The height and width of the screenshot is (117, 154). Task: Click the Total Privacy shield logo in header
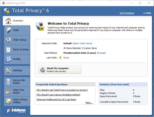click(x=7, y=11)
